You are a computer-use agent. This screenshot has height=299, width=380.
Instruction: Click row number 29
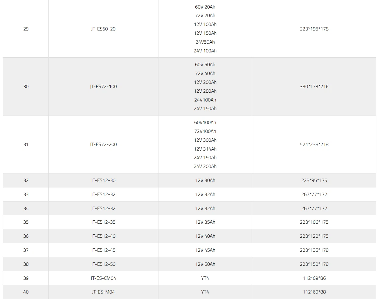(x=26, y=29)
